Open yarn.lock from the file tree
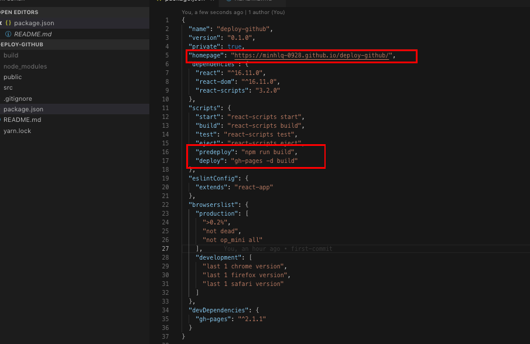The height and width of the screenshot is (344, 530). [x=17, y=131]
